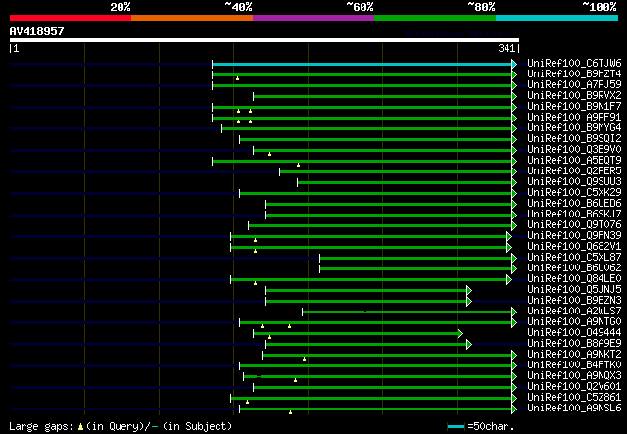Click UniRef100_B6U062 label
The image size is (627, 434).
tap(574, 268)
